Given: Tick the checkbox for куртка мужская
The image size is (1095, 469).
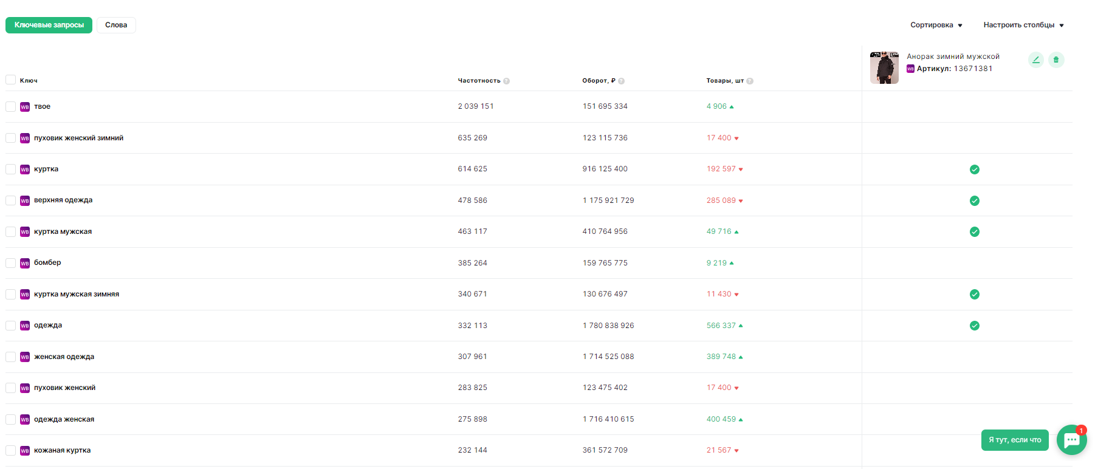Looking at the screenshot, I should click(10, 231).
